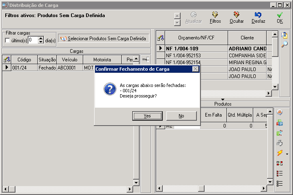Click the Cliente column header
Image resolution: width=293 pixels, height=195 pixels.
tap(247, 38)
